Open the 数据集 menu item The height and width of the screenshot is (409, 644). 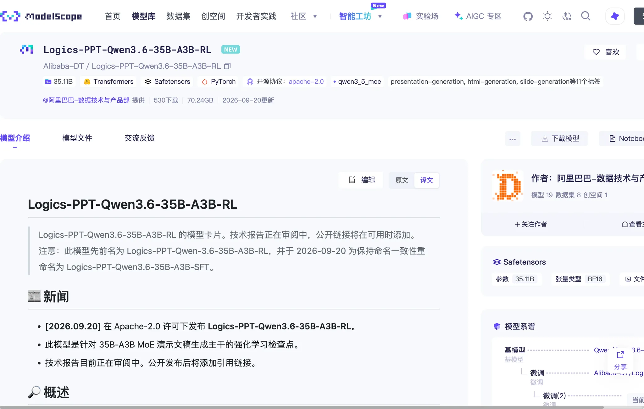click(178, 16)
